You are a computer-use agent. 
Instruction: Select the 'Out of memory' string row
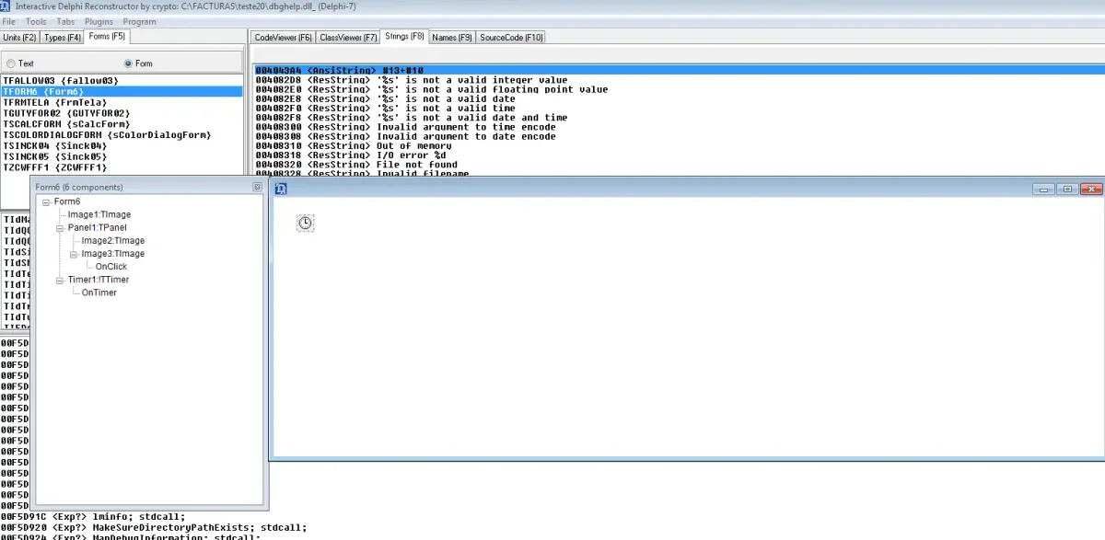679,145
